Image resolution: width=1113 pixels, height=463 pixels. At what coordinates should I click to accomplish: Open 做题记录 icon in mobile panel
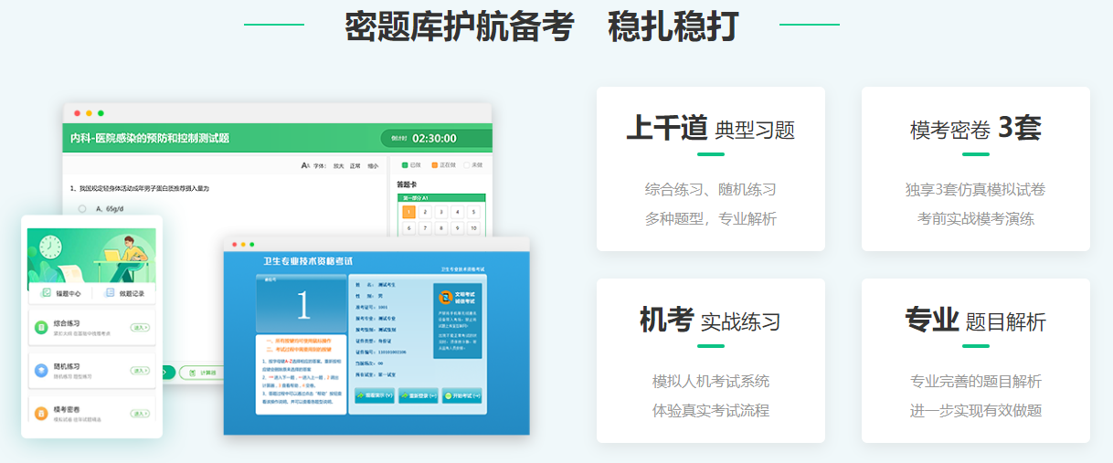tap(110, 293)
